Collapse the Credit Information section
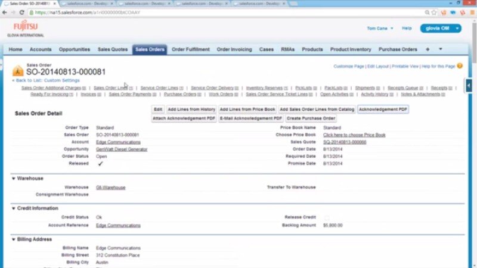The width and height of the screenshot is (477, 268). [x=14, y=208]
